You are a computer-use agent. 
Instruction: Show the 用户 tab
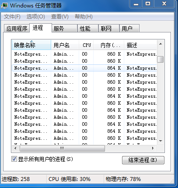[x=129, y=28]
